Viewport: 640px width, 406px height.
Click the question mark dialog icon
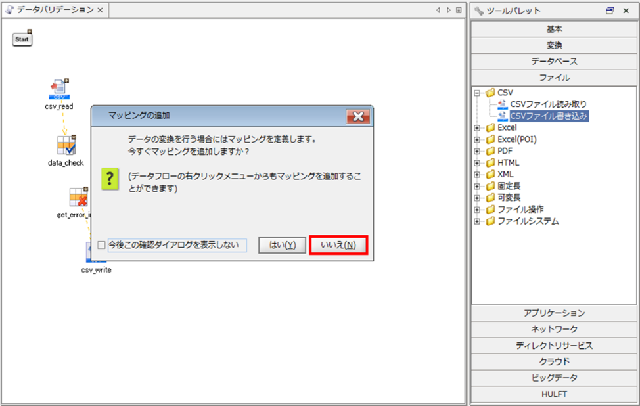[110, 179]
